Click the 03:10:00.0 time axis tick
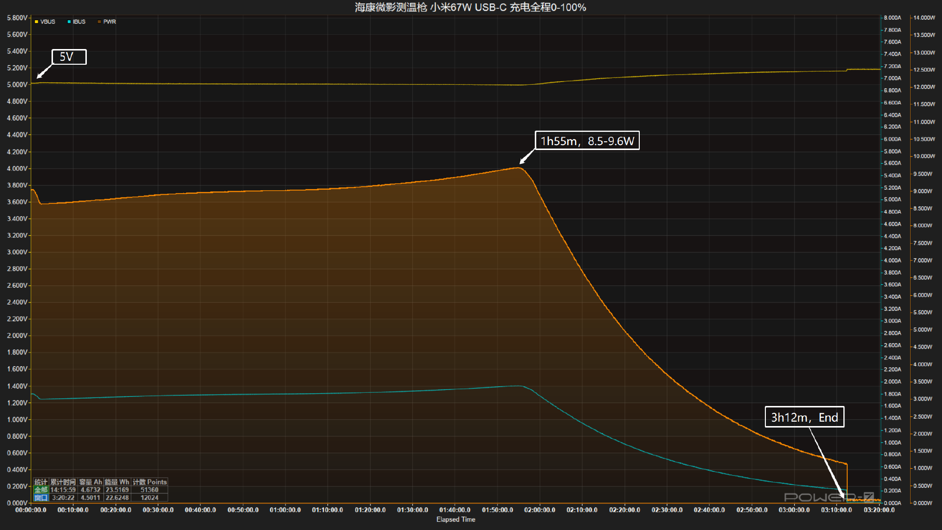This screenshot has height=530, width=942. point(837,510)
